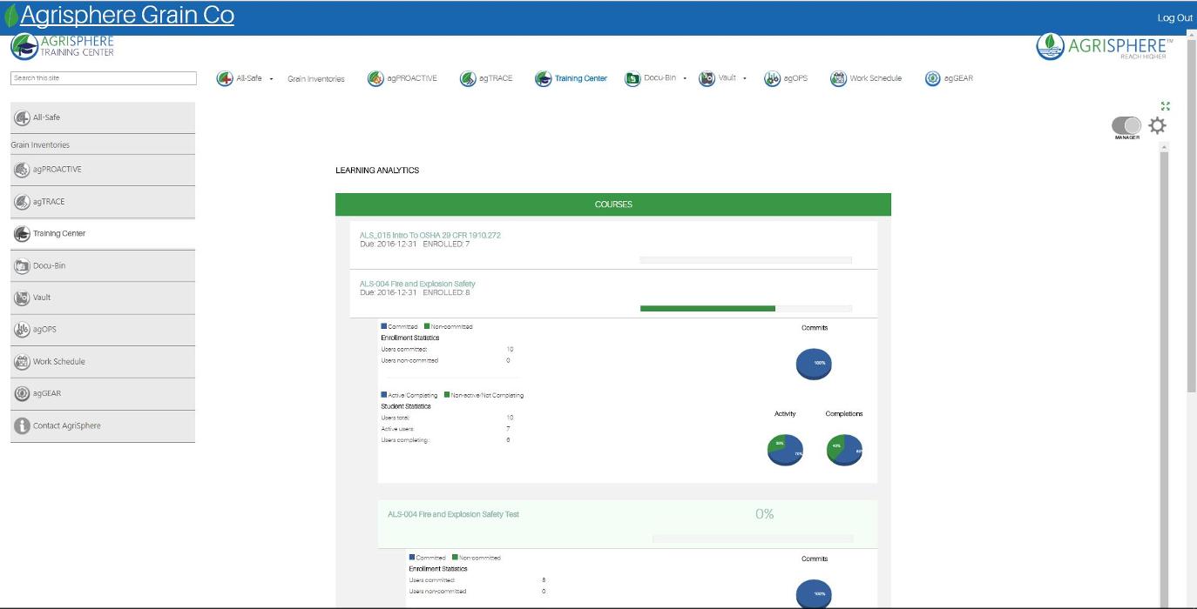This screenshot has height=609, width=1197.
Task: Open ALS-004 Fire and Explosion Safety Test
Action: click(x=453, y=514)
